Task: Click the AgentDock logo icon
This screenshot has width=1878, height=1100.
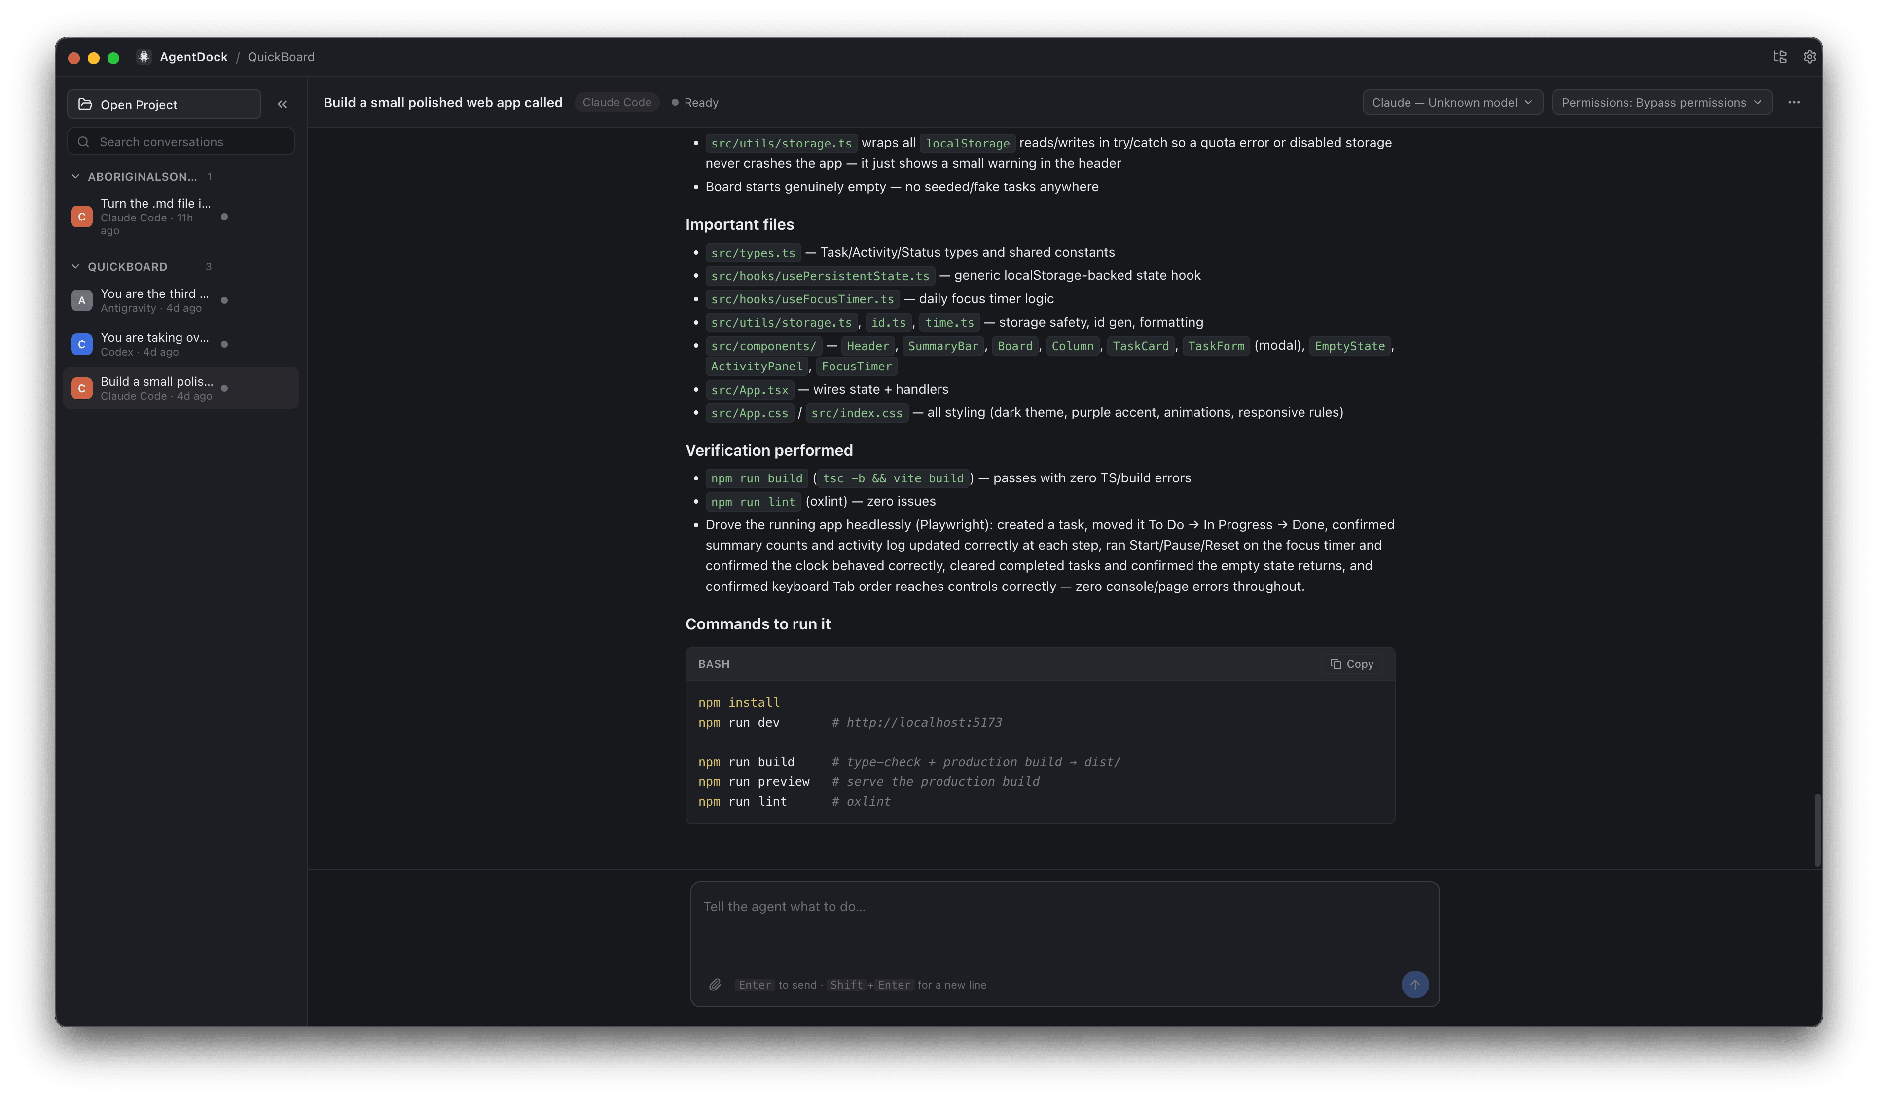Action: (x=144, y=57)
